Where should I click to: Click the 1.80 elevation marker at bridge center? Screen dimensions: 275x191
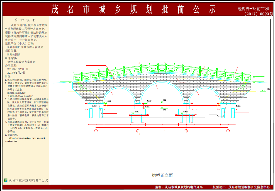[164, 100]
